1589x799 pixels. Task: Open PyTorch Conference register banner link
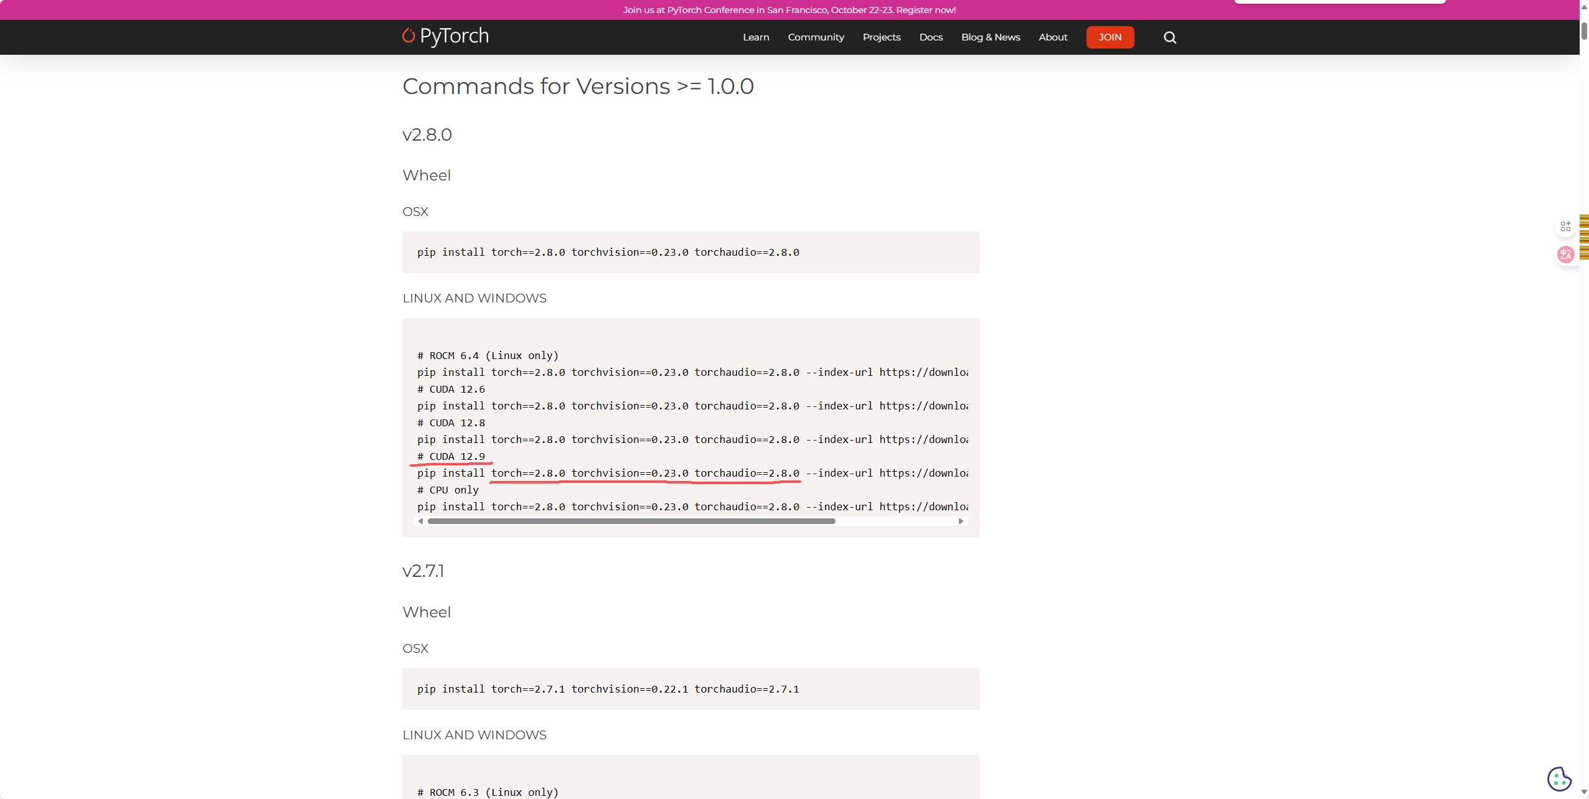[x=789, y=10]
